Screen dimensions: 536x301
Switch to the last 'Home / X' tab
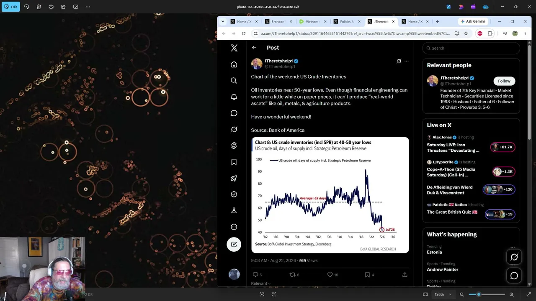coord(415,21)
